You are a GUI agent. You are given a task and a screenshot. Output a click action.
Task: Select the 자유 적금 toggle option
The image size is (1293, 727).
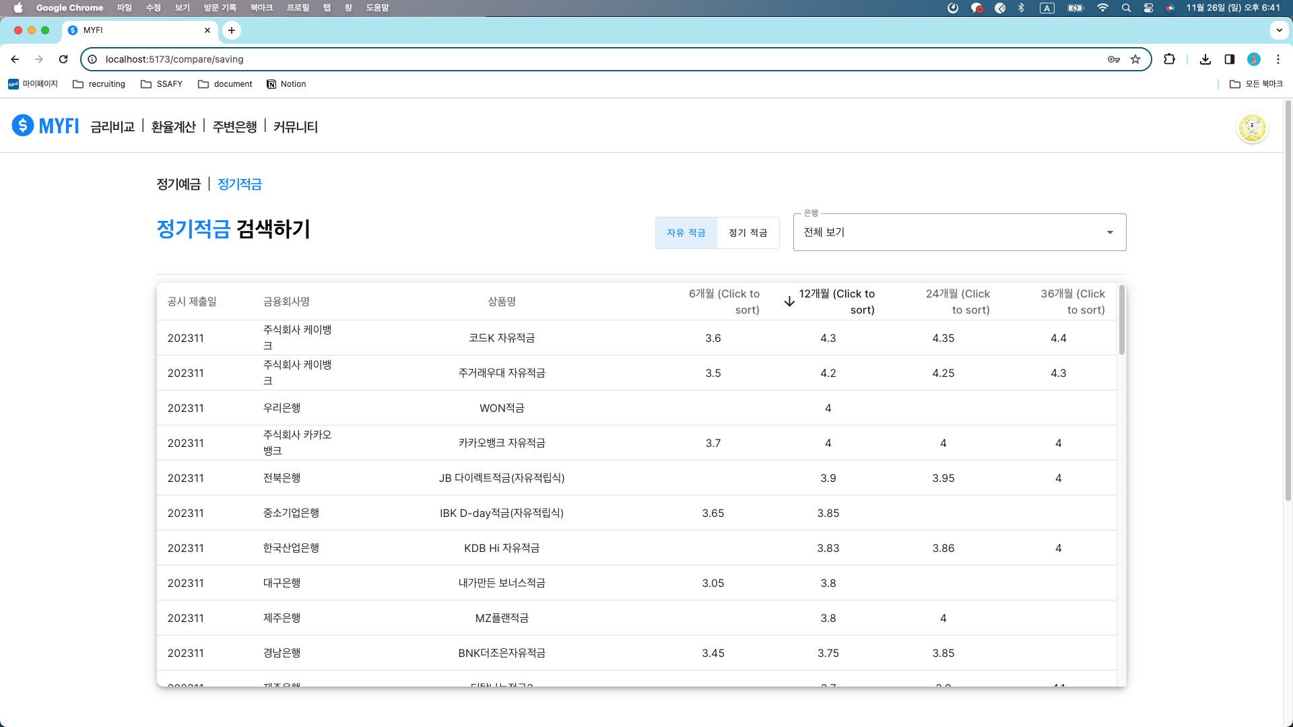686,233
